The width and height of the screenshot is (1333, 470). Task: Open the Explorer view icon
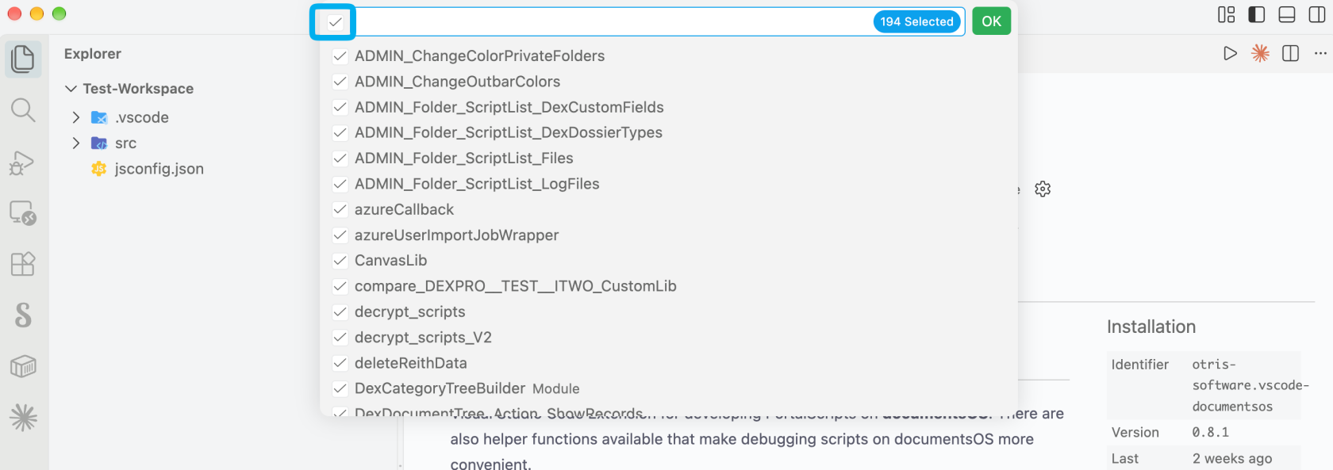(23, 59)
